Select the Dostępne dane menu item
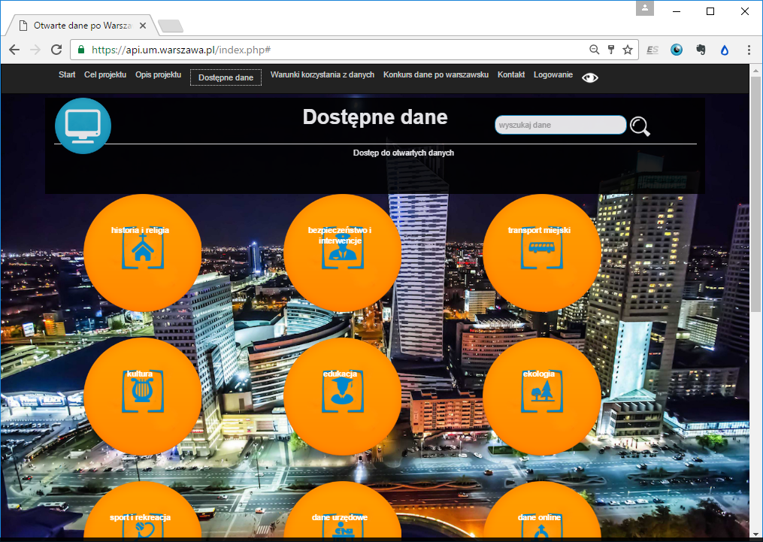This screenshot has width=763, height=542. 226,77
